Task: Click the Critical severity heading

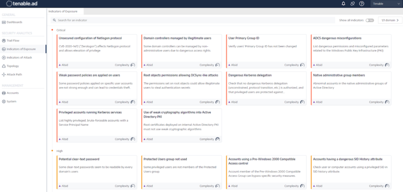Action: coord(61,30)
